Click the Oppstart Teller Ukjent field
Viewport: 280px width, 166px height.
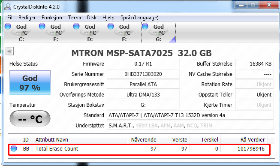point(254,94)
